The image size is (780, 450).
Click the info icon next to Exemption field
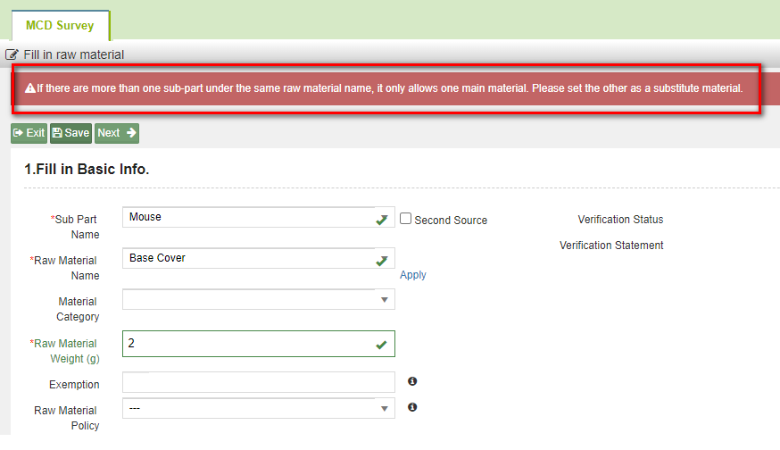412,381
